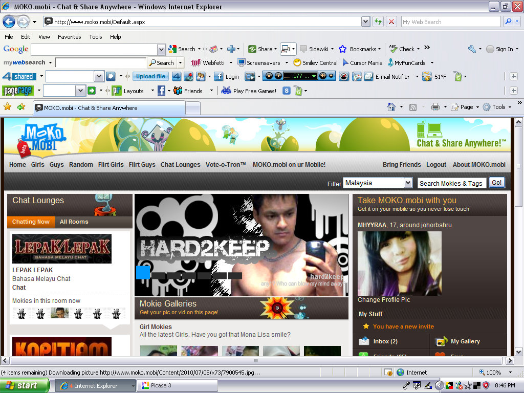The height and width of the screenshot is (393, 524).
Task: Go to browser Home page icon
Action: pyautogui.click(x=391, y=107)
